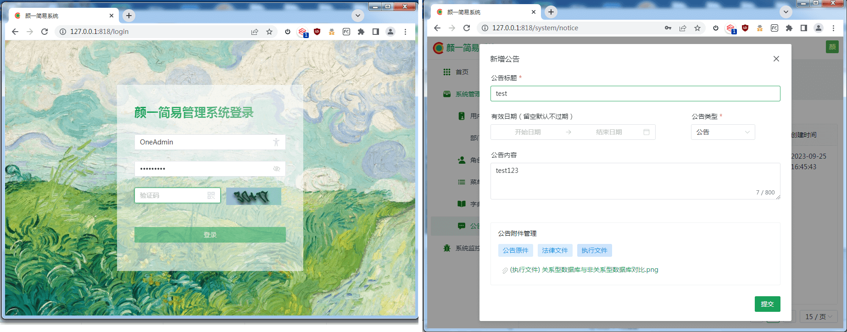Select 法律文件 attachment tab
The width and height of the screenshot is (847, 332).
pos(555,250)
